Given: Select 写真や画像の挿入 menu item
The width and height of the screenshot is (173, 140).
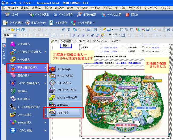Looking at the screenshot, I should (x=28, y=68).
